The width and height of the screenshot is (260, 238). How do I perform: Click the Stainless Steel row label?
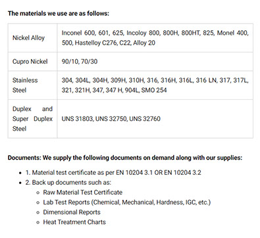[x=25, y=85]
